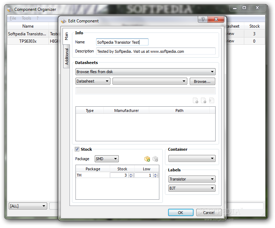Viewport: 275px width, 228px height.
Task: Click the Name input field
Action: tap(122, 42)
